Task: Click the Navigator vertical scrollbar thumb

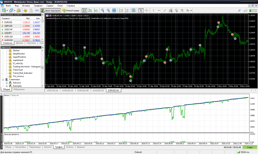Action: (42, 68)
